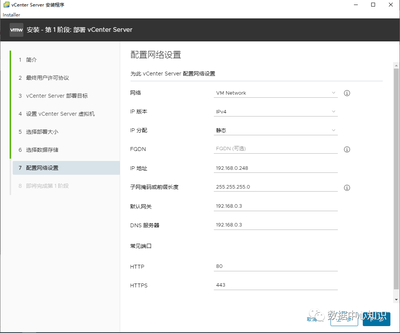Select step 7 配置网络设置
This screenshot has height=333, width=400.
[x=66, y=168]
